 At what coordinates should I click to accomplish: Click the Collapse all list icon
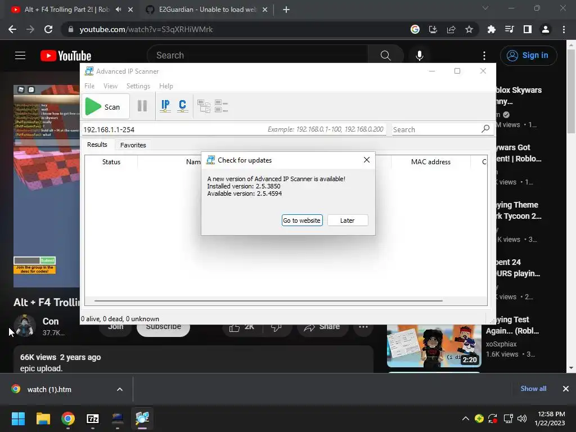click(x=221, y=106)
